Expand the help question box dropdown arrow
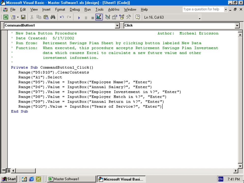This screenshot has width=244, height=183. [226, 9]
